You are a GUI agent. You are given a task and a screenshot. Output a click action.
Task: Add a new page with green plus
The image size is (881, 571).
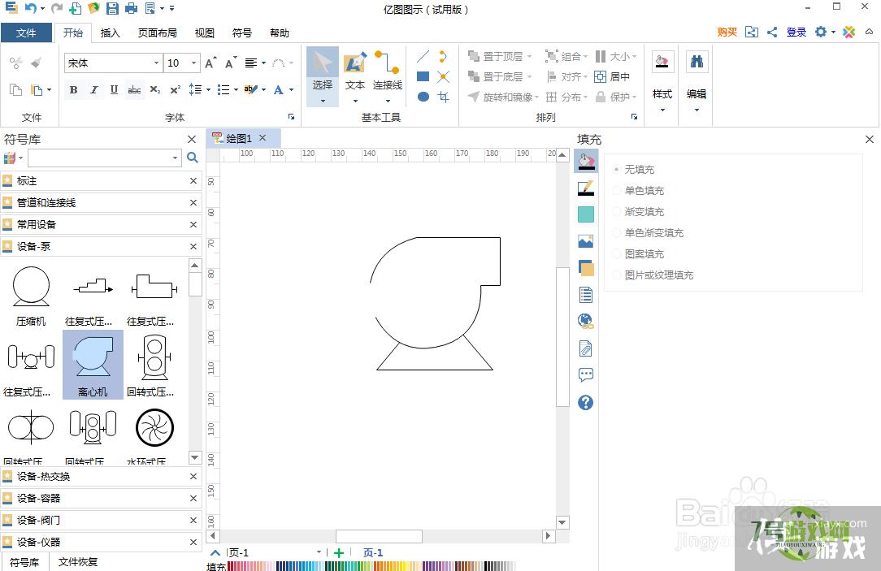(339, 553)
